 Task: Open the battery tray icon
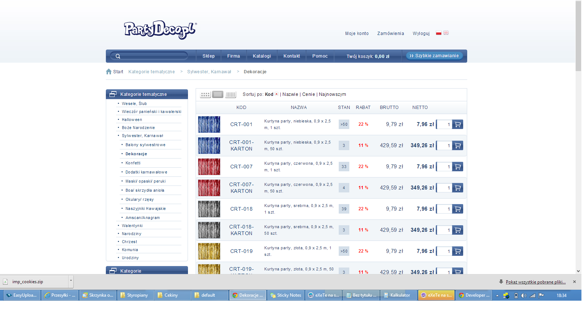click(516, 295)
